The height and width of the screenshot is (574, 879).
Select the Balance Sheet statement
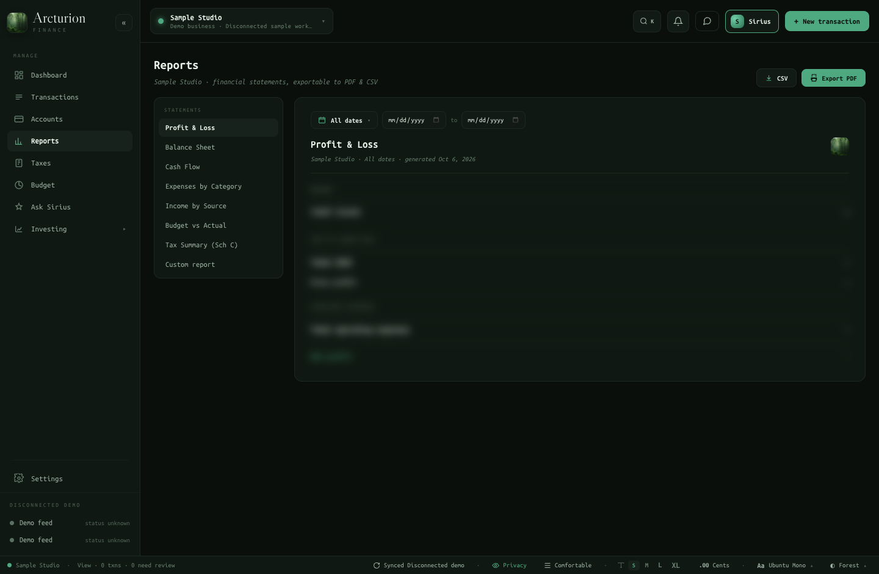(x=219, y=147)
